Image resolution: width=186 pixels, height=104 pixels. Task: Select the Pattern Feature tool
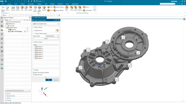59,7
